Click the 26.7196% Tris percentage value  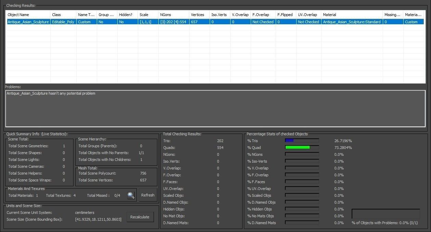click(343, 141)
